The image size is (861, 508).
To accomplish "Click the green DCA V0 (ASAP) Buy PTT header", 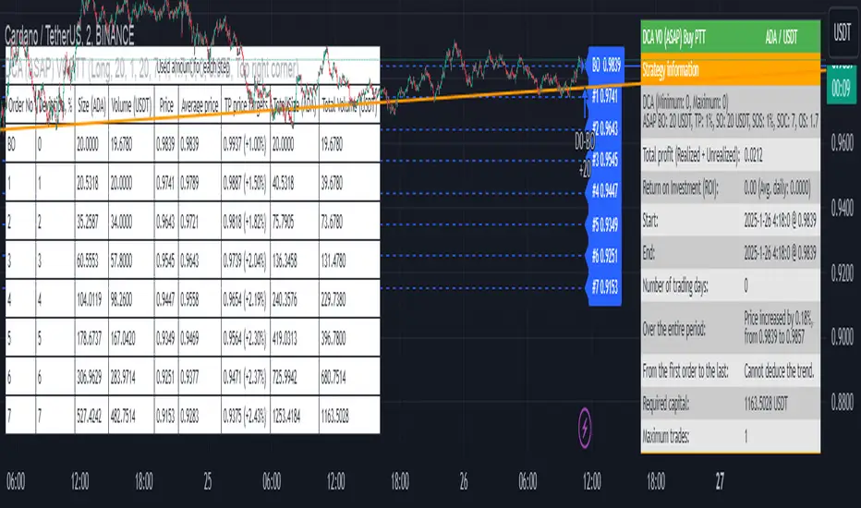I will [729, 41].
